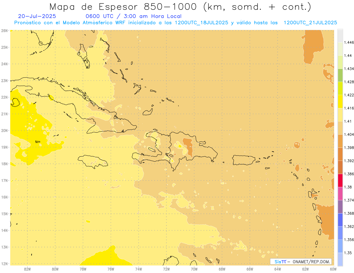Image resolution: width=354 pixels, height=273 pixels.
Task: Click the 1.386 colorbar value
Action: 349,174
